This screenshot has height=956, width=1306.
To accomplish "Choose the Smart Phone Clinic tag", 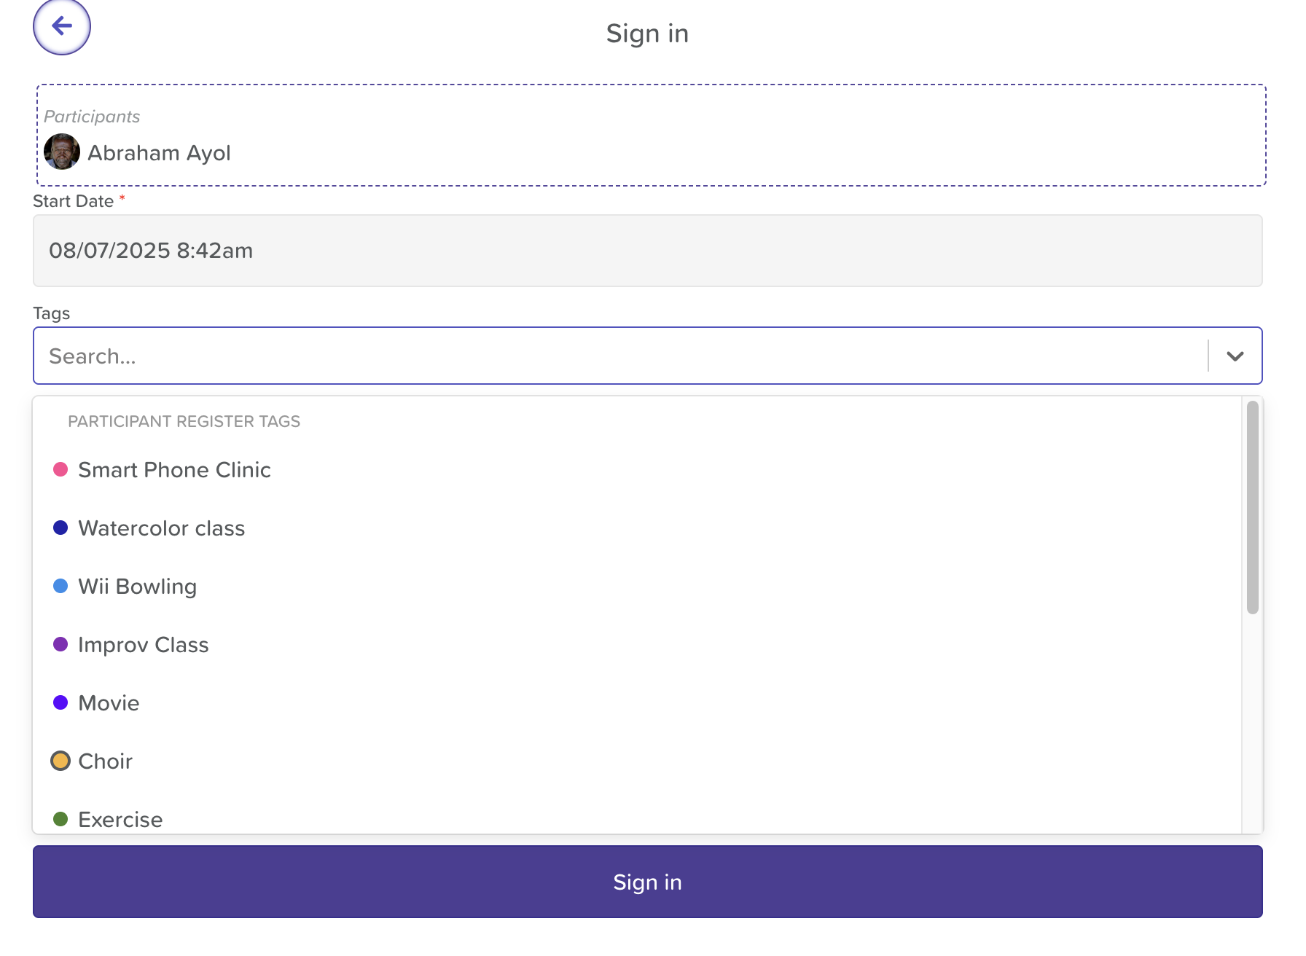I will coord(637,470).
